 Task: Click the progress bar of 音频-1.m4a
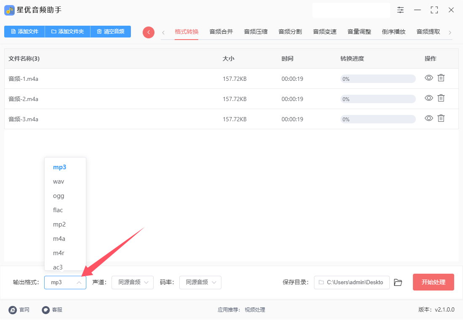coord(378,79)
